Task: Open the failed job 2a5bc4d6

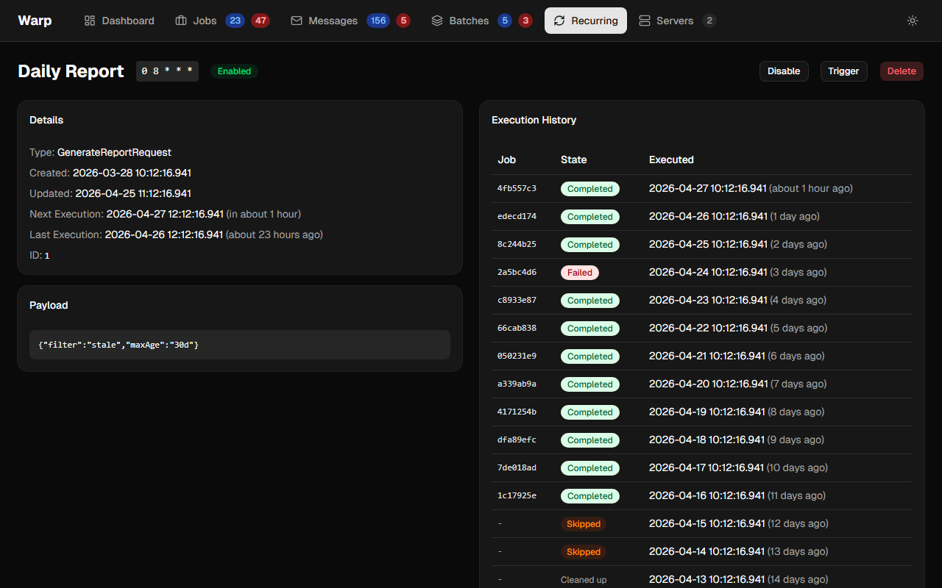Action: [517, 273]
